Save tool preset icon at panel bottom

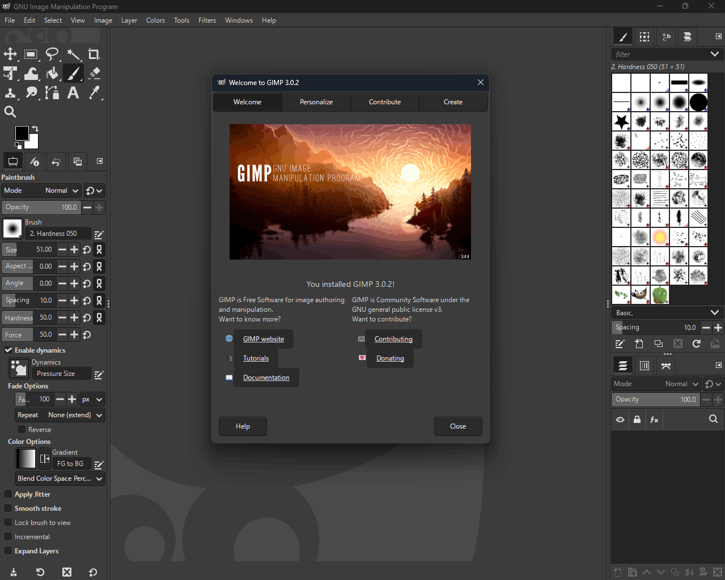pos(14,572)
